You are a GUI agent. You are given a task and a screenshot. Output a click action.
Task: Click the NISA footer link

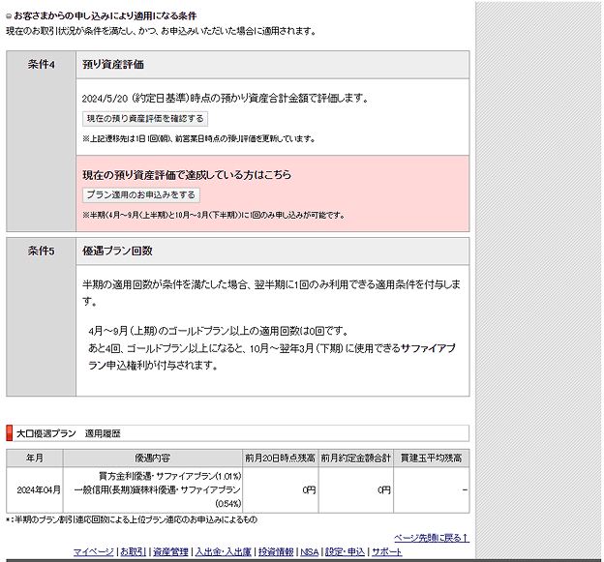click(311, 551)
